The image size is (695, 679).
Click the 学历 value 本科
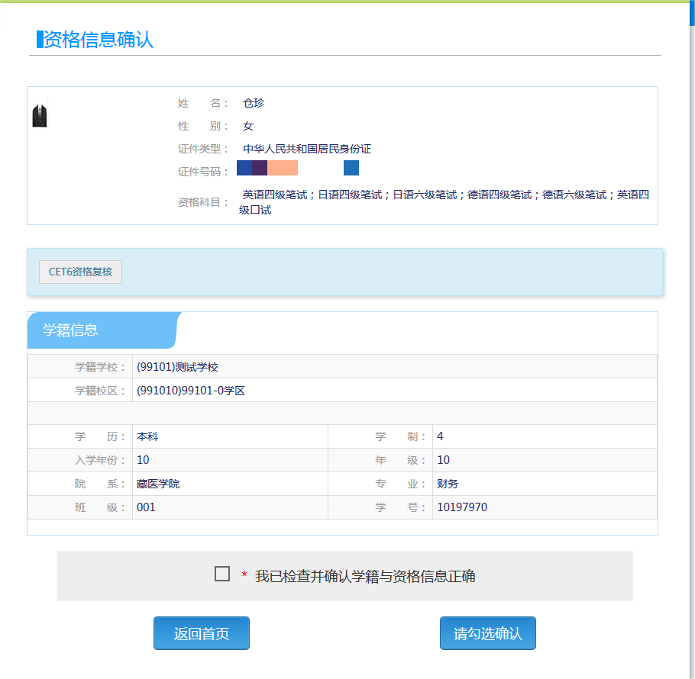point(147,437)
